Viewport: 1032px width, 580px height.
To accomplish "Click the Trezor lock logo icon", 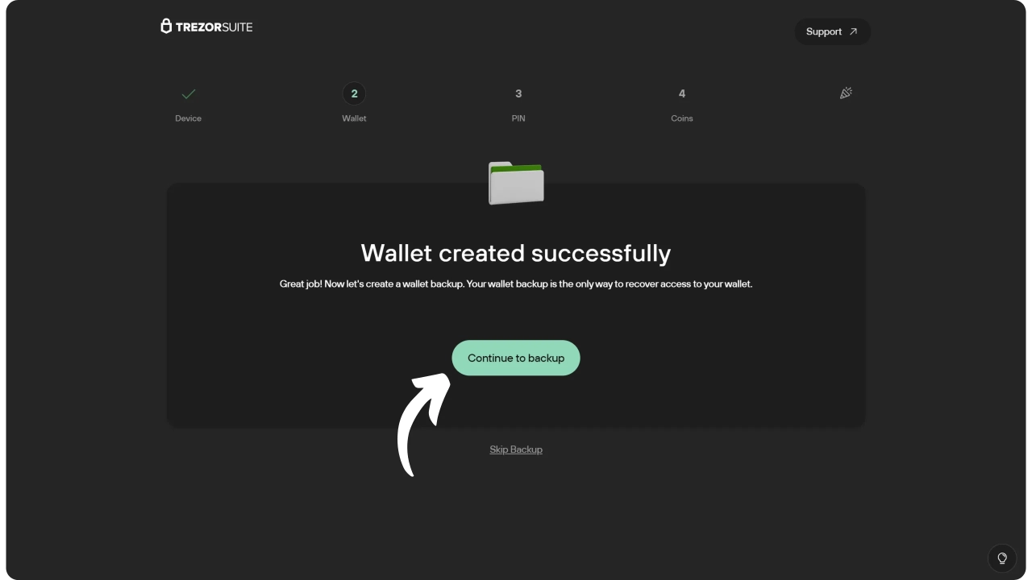I will point(166,27).
